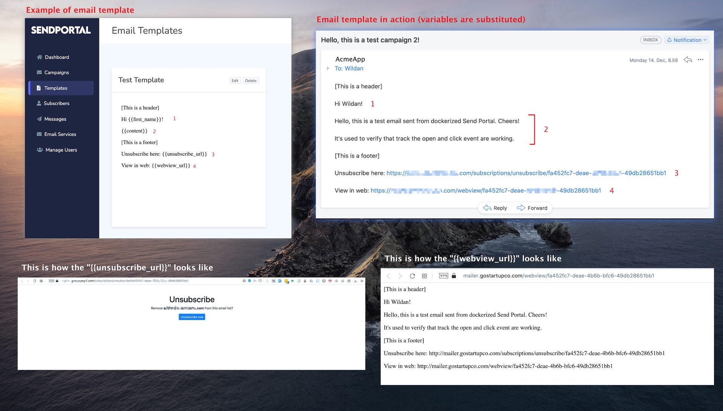Viewport: 723px width, 411px height.
Task: Click the Reply button in email view
Action: coord(495,208)
